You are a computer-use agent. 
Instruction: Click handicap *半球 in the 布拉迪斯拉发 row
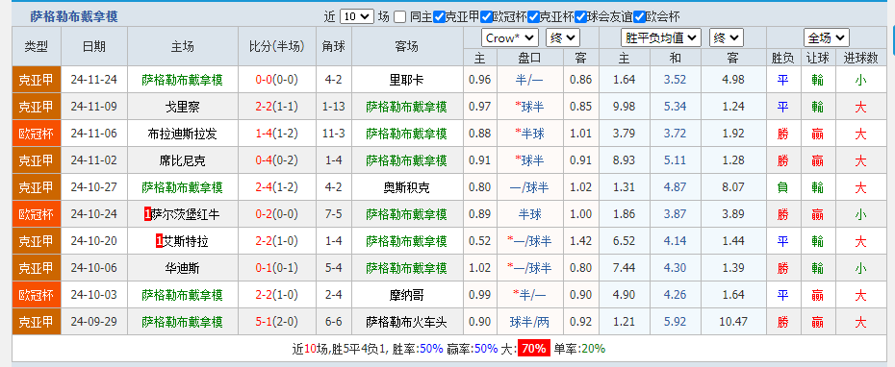tap(530, 134)
